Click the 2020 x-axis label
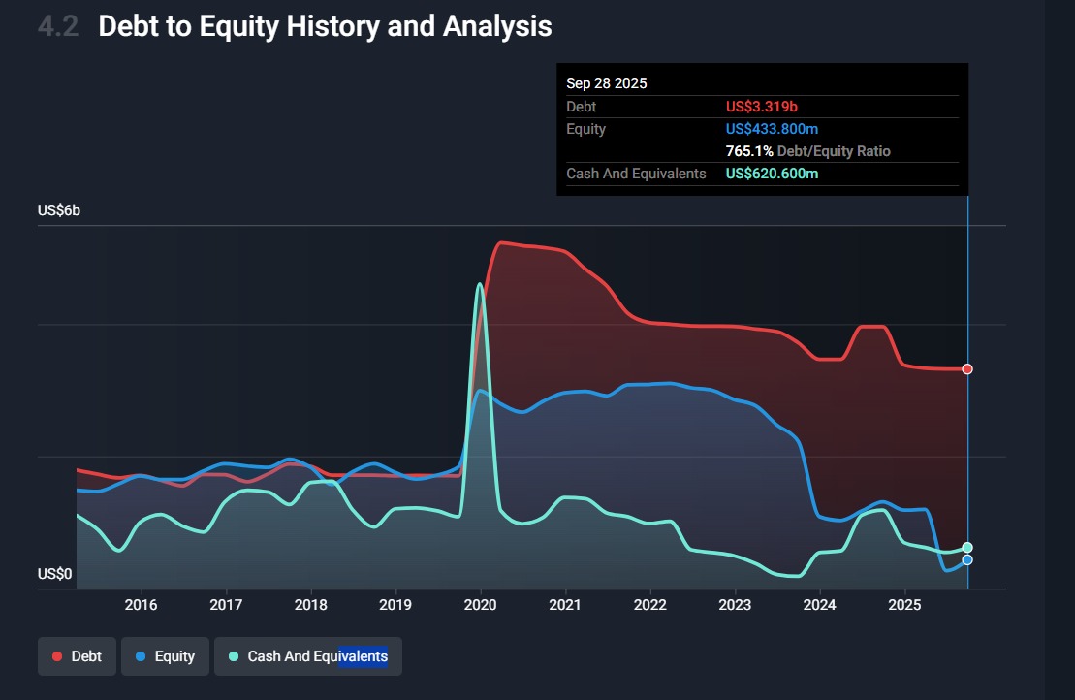This screenshot has height=700, width=1075. point(481,605)
